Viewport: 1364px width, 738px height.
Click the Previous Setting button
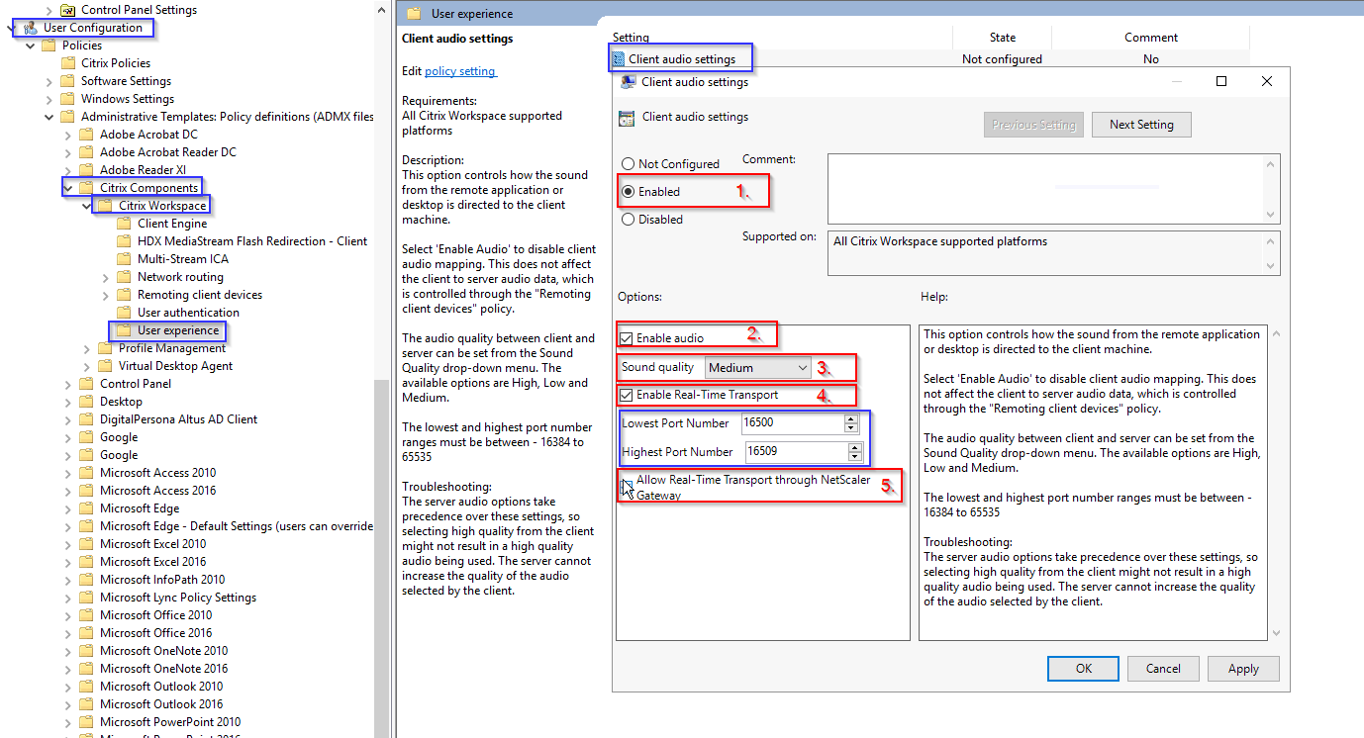[1033, 125]
